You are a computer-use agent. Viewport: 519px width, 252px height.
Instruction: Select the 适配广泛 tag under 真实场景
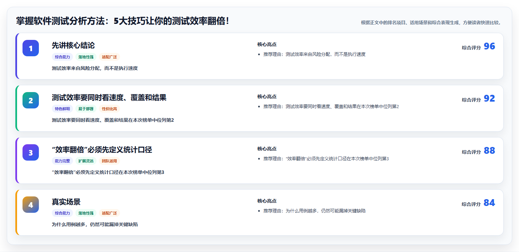(109, 213)
